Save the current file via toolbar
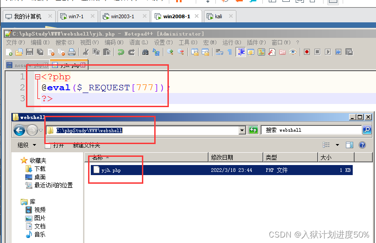Image resolution: width=376 pixels, height=243 pixels. coord(30,52)
